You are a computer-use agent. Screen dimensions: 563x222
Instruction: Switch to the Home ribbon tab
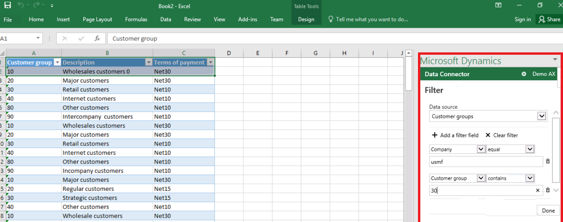pos(36,19)
